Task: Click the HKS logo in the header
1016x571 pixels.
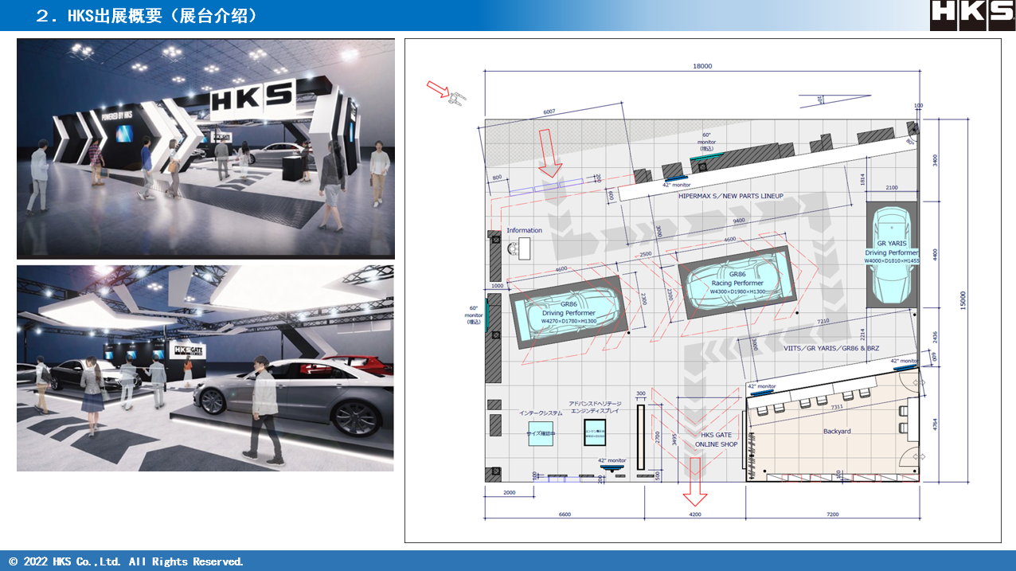Action: 971,15
